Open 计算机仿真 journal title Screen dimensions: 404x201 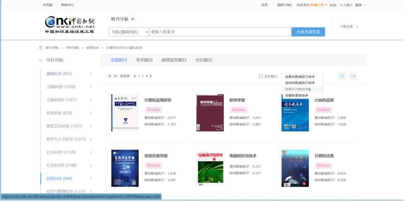click(x=324, y=156)
